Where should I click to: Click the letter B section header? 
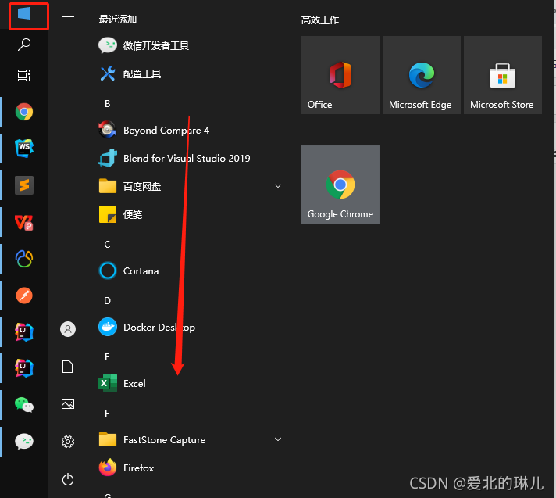pyautogui.click(x=108, y=104)
